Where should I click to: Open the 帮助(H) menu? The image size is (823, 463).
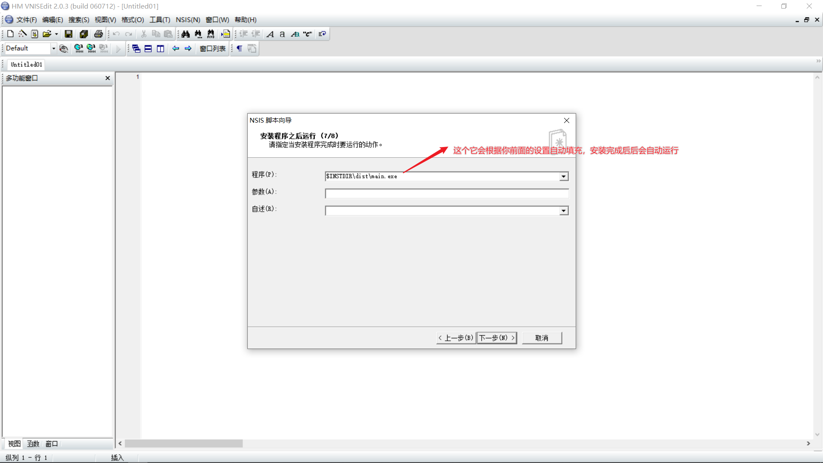click(246, 20)
